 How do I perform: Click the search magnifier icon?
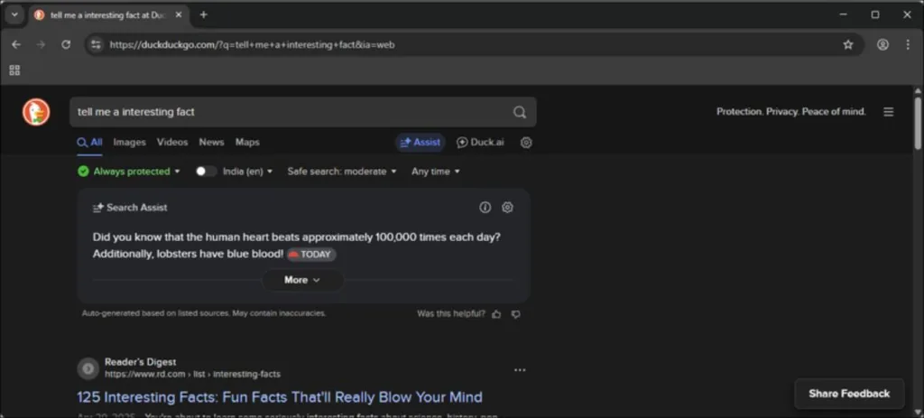click(x=519, y=112)
